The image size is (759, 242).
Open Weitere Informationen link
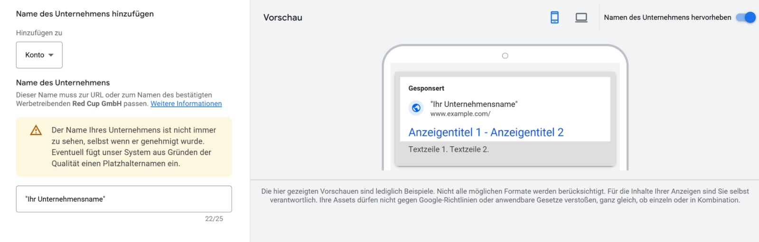coord(186,103)
